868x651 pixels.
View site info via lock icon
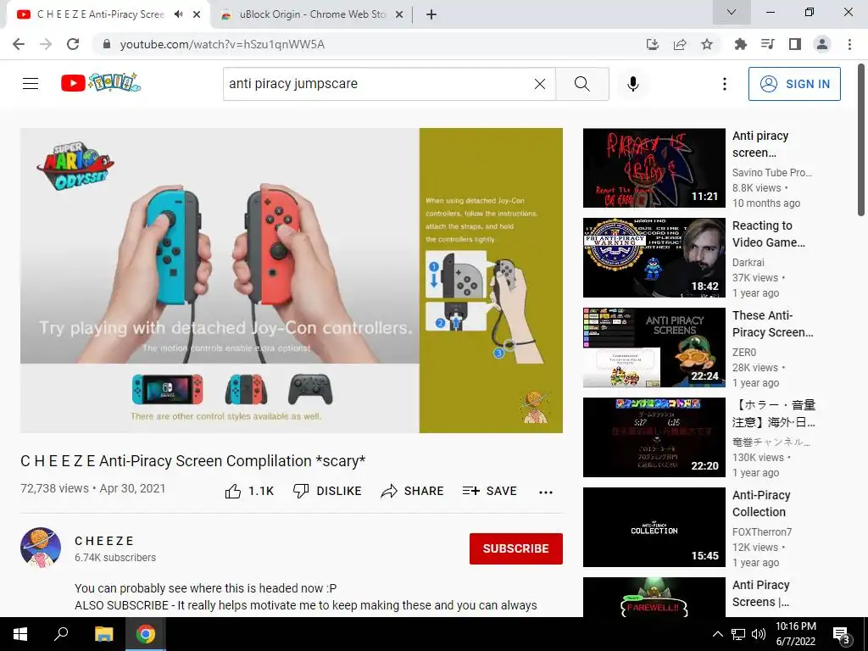107,44
